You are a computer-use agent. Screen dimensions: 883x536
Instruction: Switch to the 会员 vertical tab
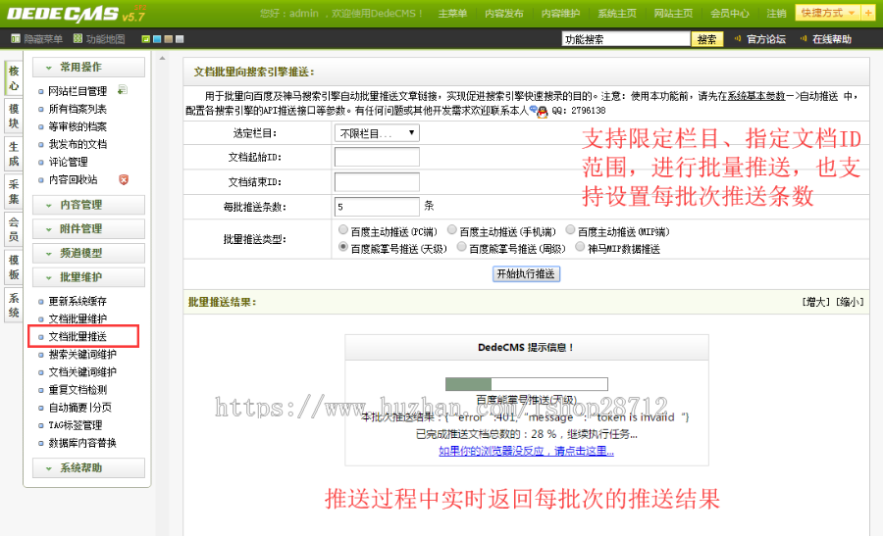(x=14, y=229)
